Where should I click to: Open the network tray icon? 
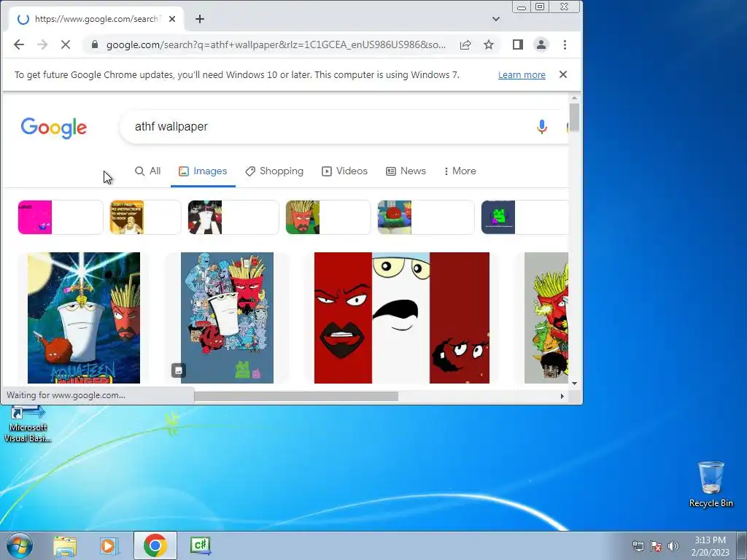coord(638,546)
